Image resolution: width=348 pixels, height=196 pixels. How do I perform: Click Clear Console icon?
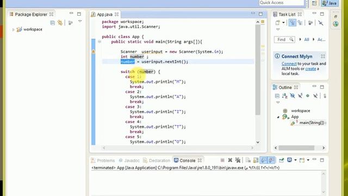pos(248,160)
